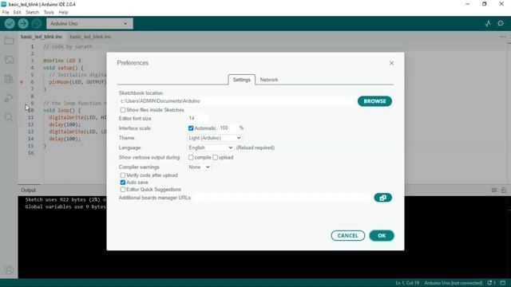The image size is (511, 287).
Task: Enable Editor Quick Suggestions
Action: click(122, 190)
